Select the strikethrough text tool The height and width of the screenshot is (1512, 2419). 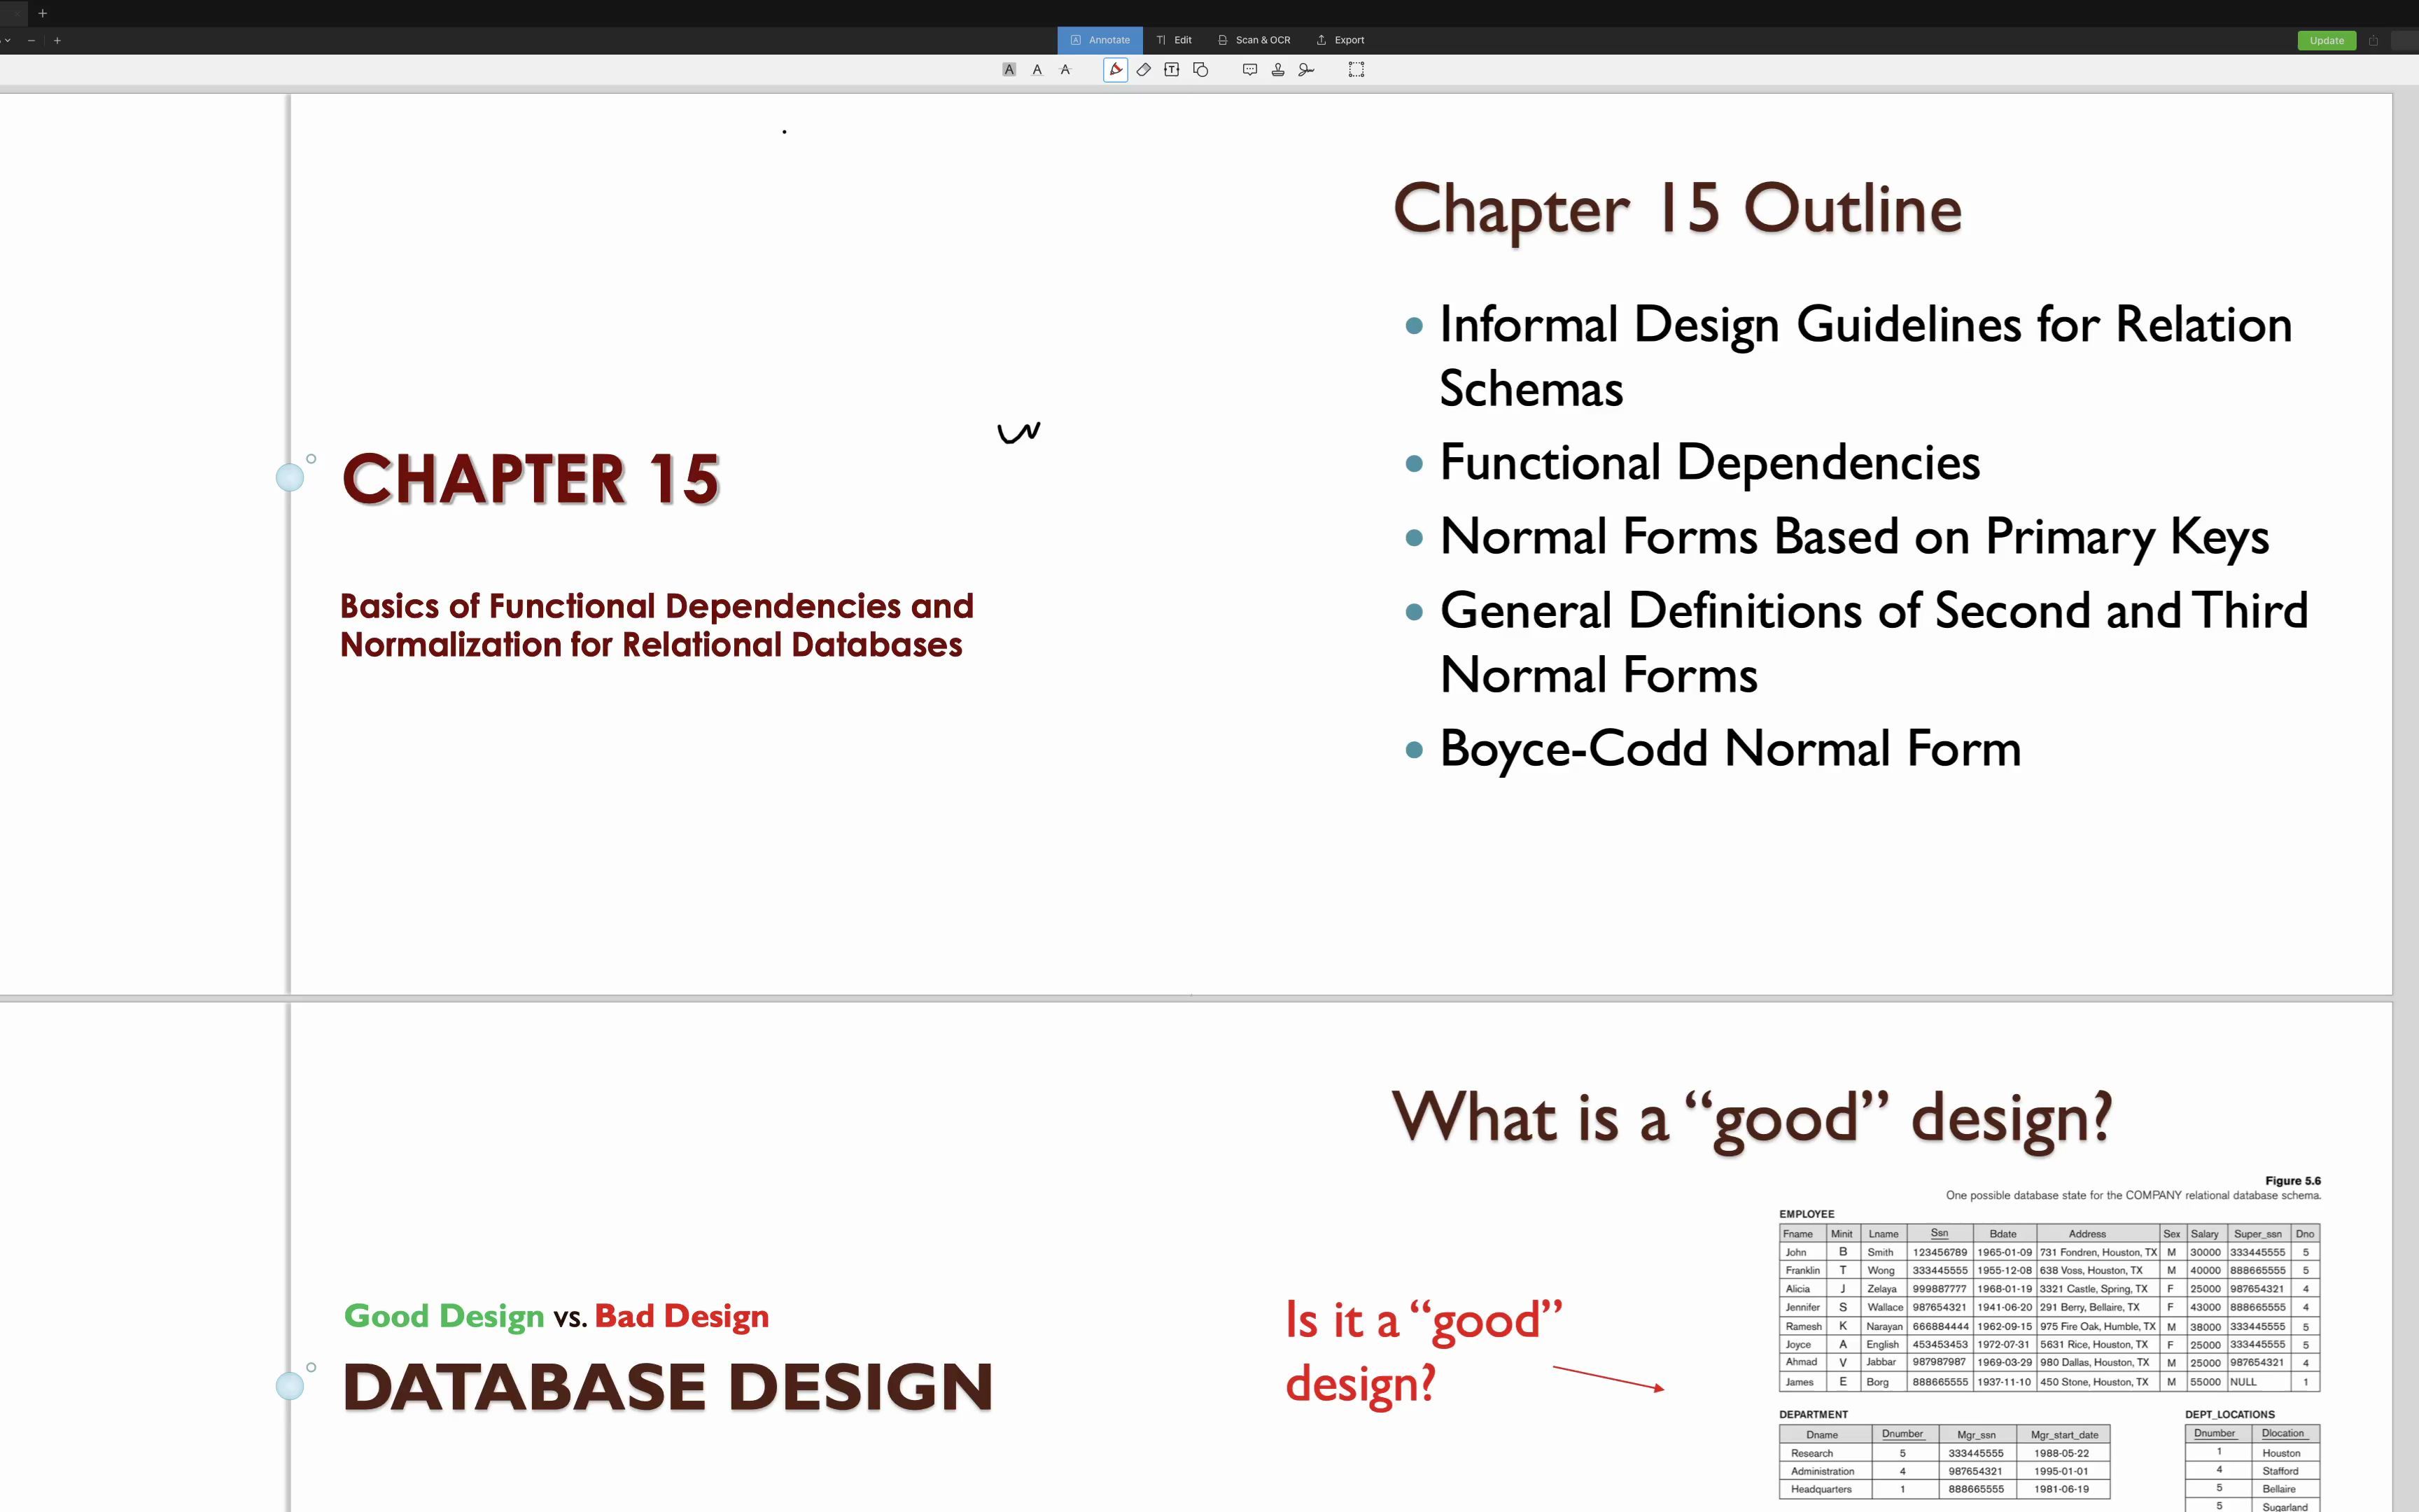[1065, 70]
